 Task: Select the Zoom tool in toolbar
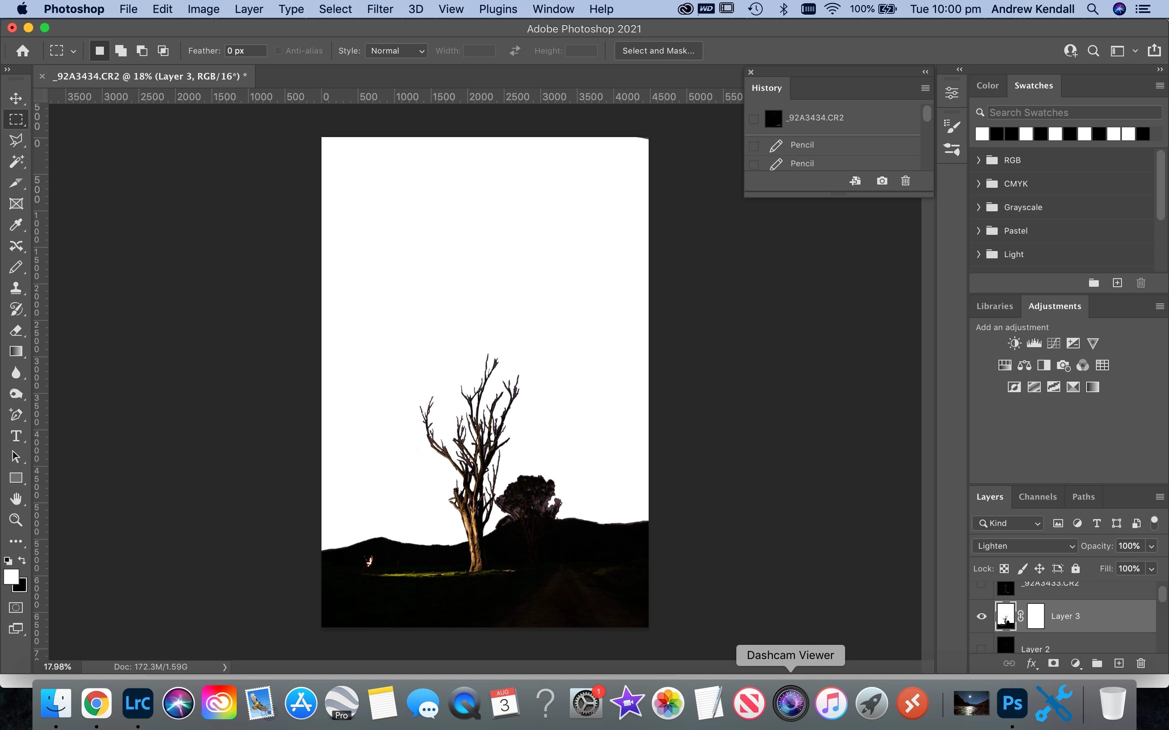pos(16,520)
